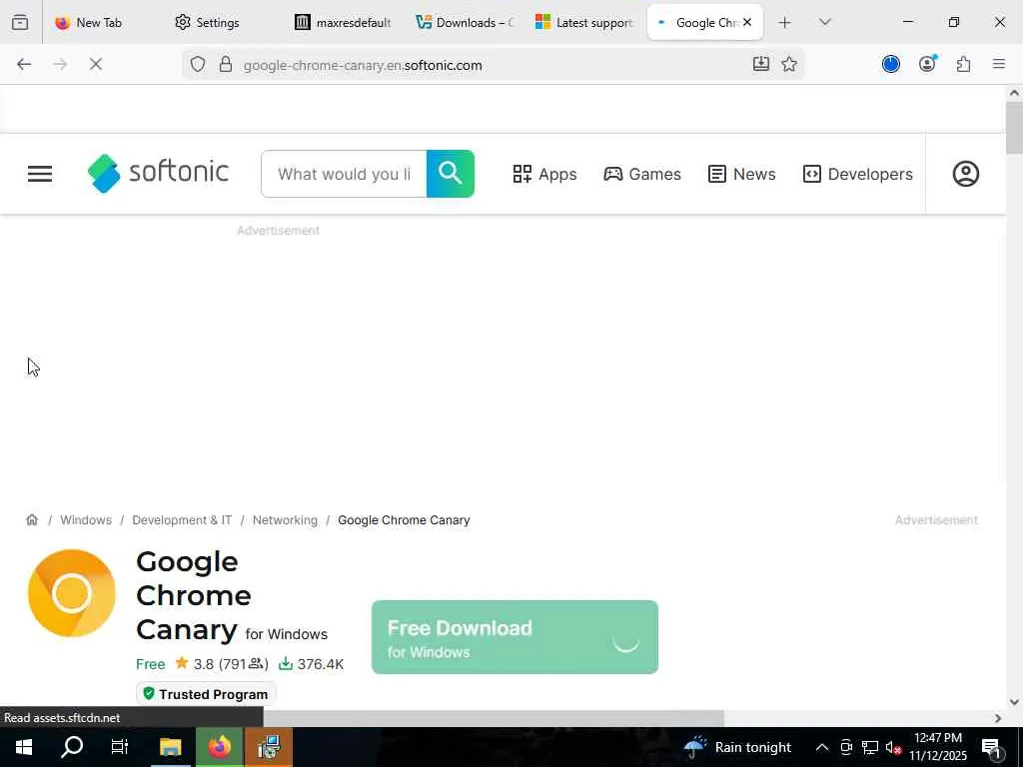Viewport: 1023px width, 767px height.
Task: Click the network status tray icon
Action: tap(870, 747)
